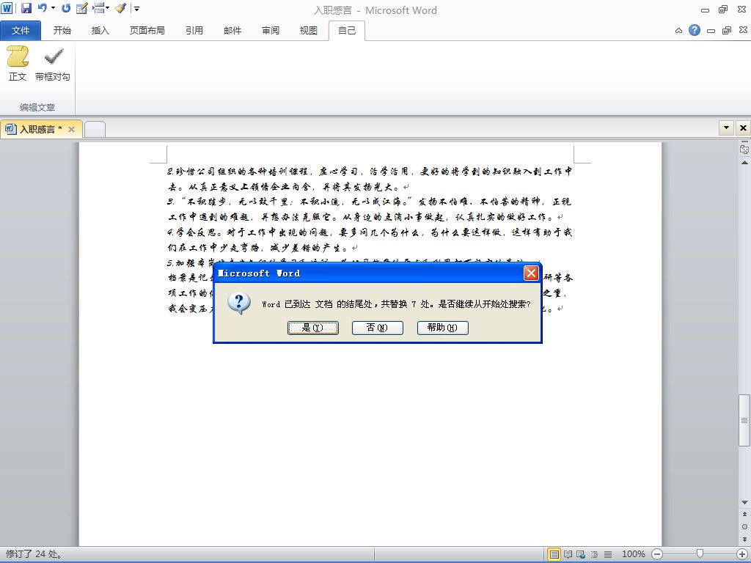
Task: Open a new blank document tab
Action: (x=95, y=129)
